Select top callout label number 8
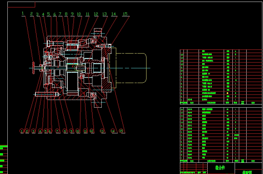Screen dimensions: 263x174 coord(66,14)
